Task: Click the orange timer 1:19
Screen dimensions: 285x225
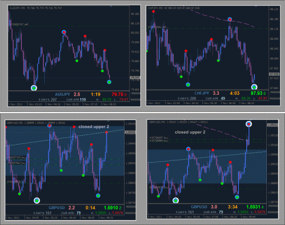Action: 96,94
